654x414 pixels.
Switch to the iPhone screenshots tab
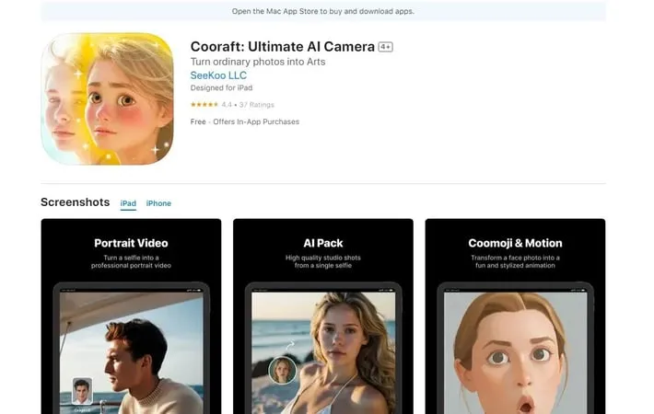click(x=158, y=203)
